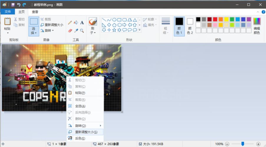Image resolution: width=266 pixels, height=147 pixels.
Task: Choose the diamond shape
Action: click(x=109, y=25)
